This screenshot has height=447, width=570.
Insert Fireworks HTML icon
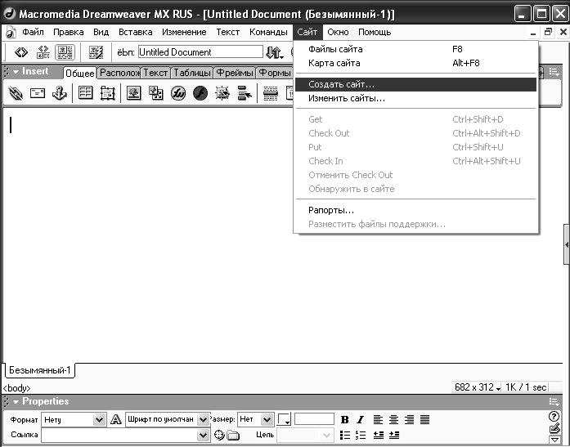tap(178, 93)
